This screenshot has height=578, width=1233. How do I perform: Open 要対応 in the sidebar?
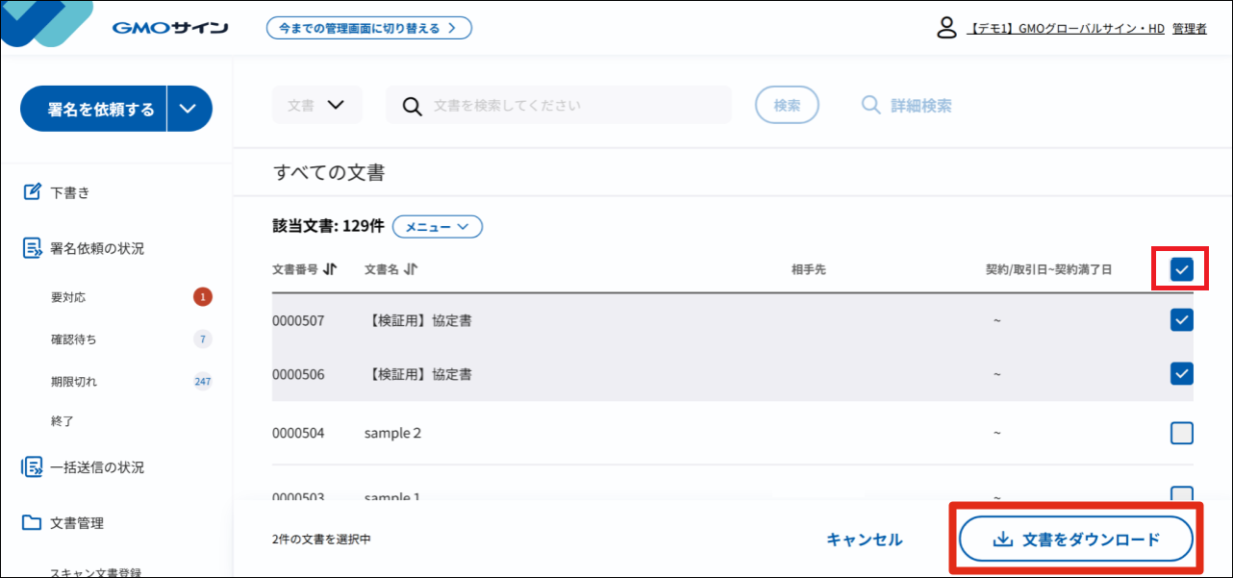click(68, 297)
